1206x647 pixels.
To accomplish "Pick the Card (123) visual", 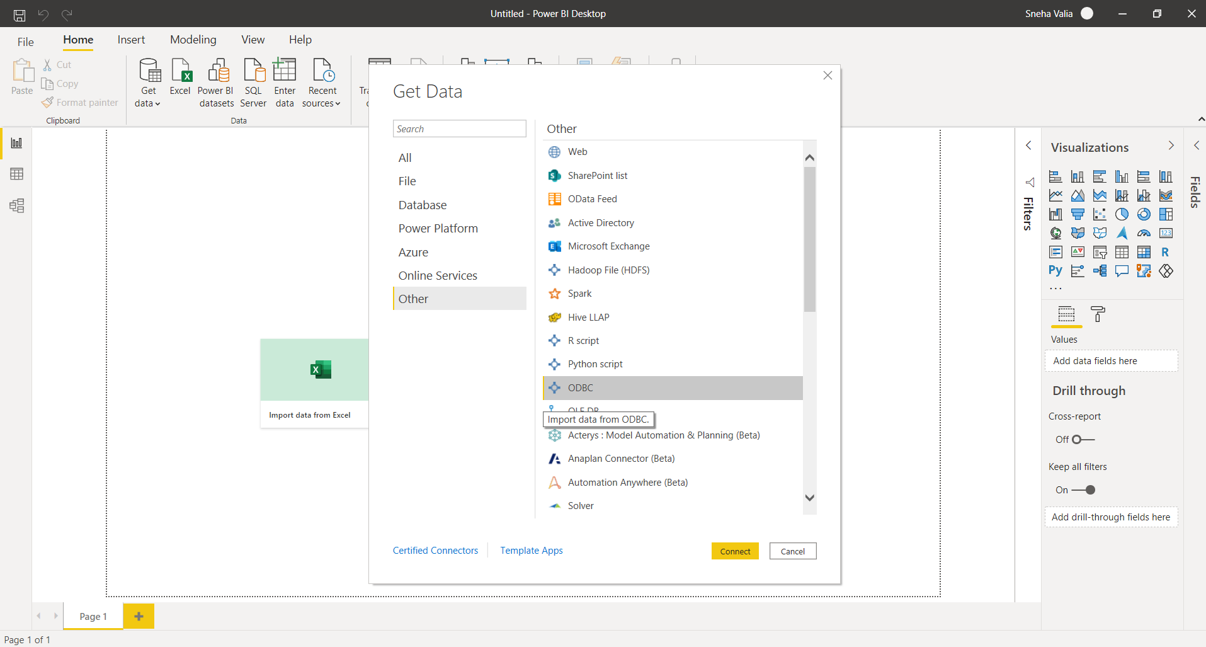I will coord(1166,233).
